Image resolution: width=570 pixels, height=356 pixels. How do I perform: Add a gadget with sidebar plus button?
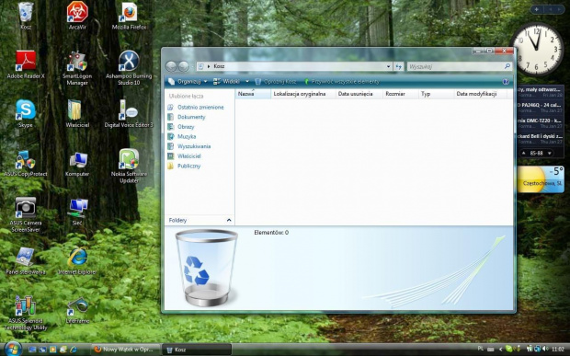coord(537,9)
